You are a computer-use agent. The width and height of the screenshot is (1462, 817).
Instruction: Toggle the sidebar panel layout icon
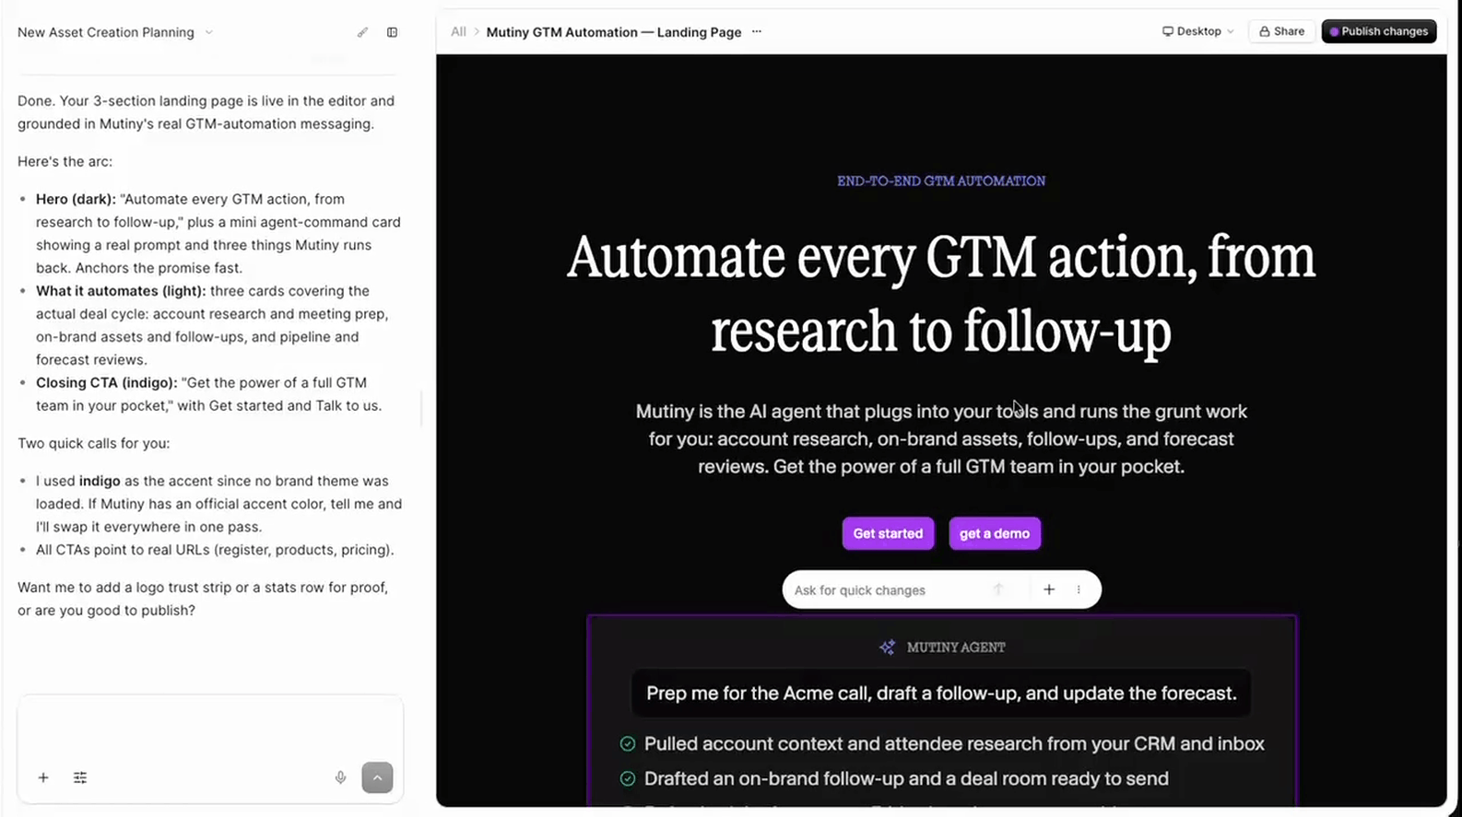point(392,32)
